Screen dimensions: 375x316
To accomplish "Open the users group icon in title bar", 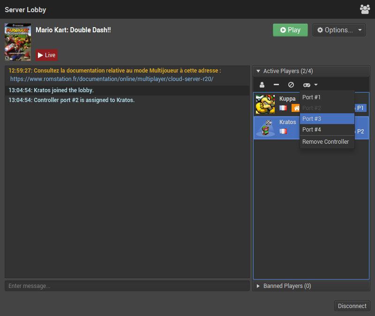I will point(365,9).
